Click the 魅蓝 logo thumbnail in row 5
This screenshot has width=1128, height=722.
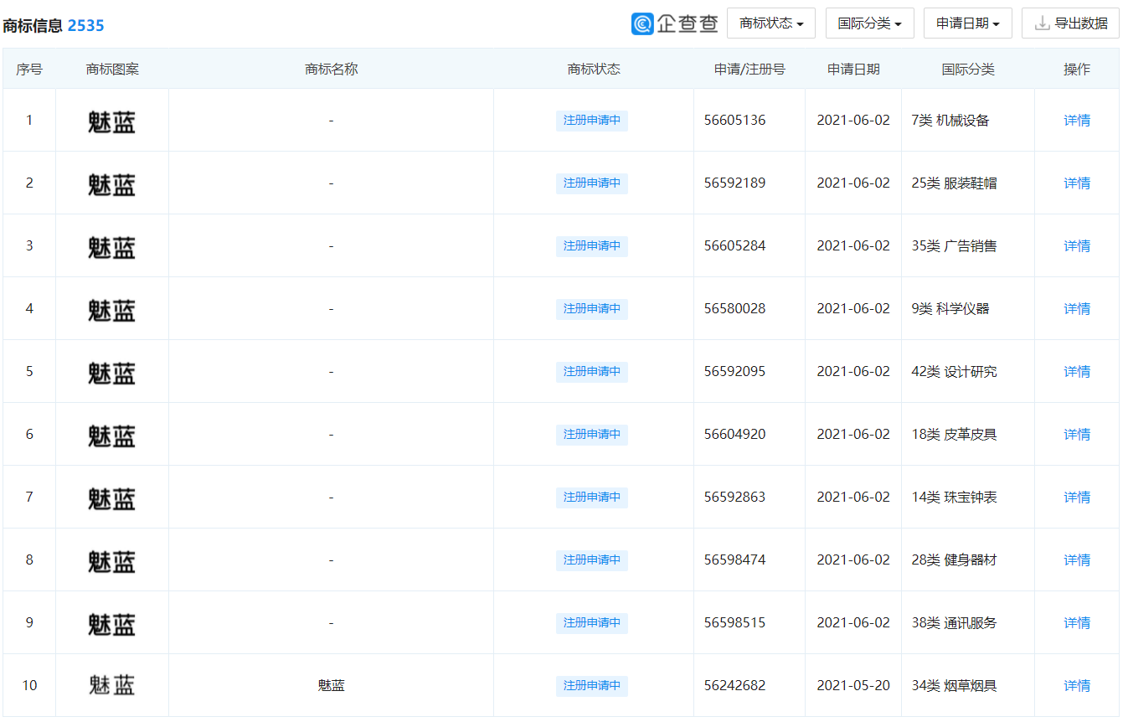click(x=111, y=374)
